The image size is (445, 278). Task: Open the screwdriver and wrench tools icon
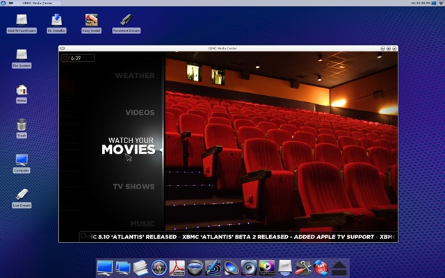[303, 268]
